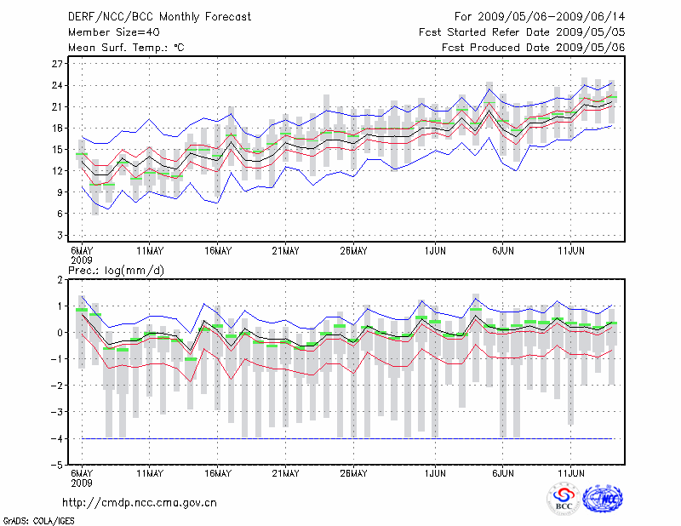Select the Fcst Produced Date text
The width and height of the screenshot is (681, 526).
tap(533, 48)
